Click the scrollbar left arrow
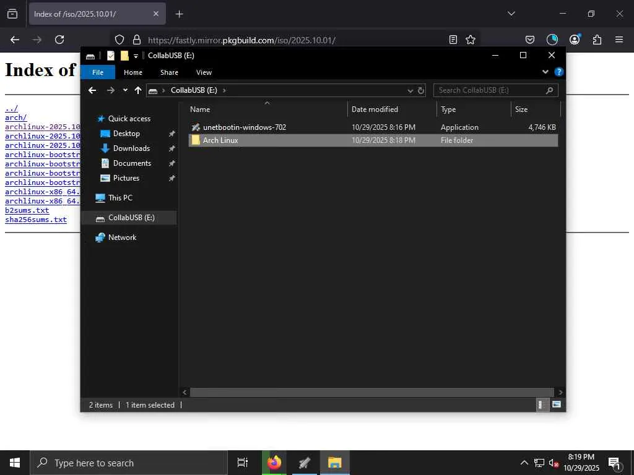This screenshot has height=475, width=634. (185, 392)
